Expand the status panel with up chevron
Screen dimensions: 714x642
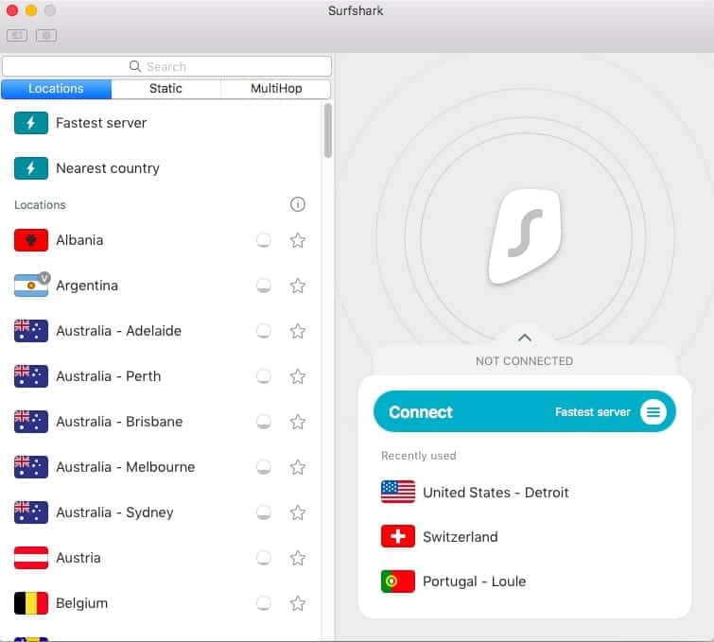pyautogui.click(x=525, y=338)
